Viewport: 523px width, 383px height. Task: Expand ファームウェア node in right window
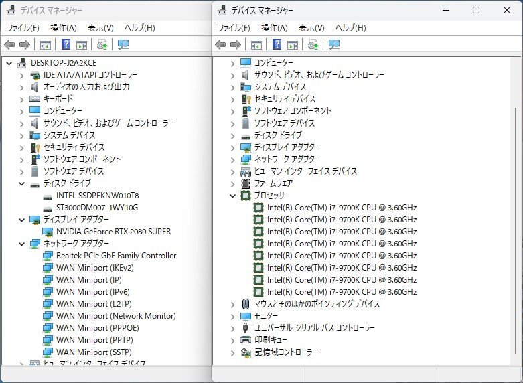click(233, 183)
